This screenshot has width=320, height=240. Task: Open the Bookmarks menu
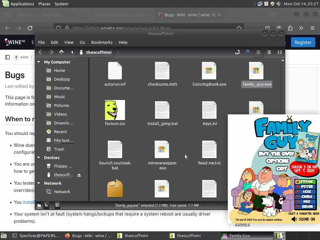(102, 42)
